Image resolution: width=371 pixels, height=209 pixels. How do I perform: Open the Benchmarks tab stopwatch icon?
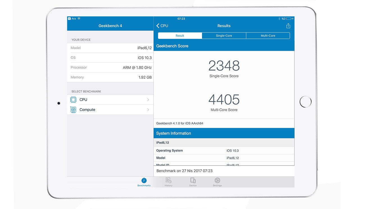pos(144,181)
